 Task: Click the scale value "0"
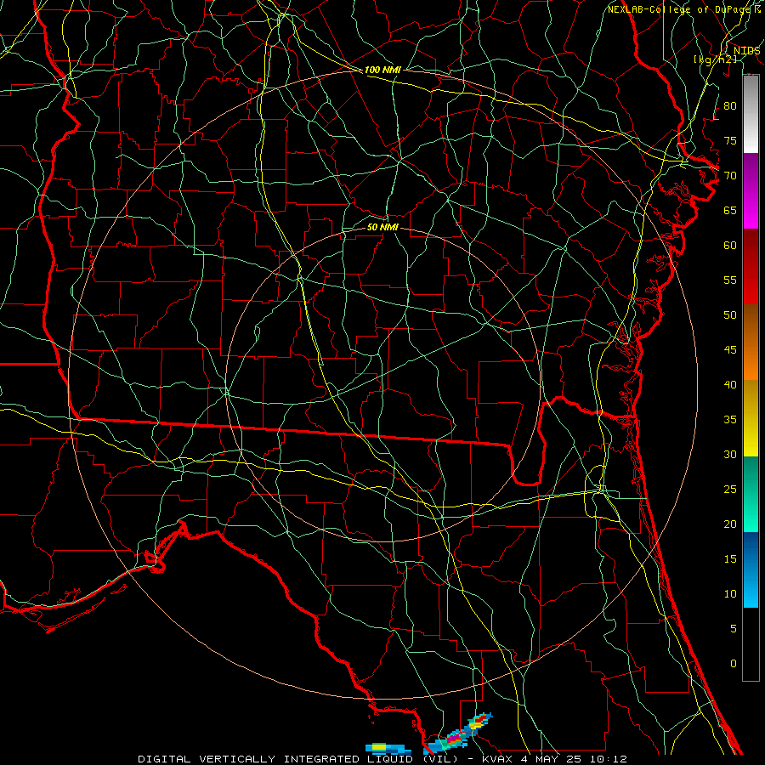[x=734, y=664]
